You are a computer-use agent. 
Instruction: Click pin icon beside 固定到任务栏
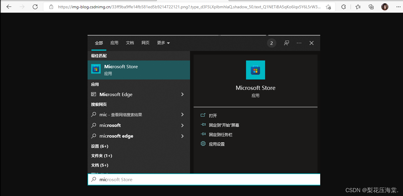[x=203, y=134]
